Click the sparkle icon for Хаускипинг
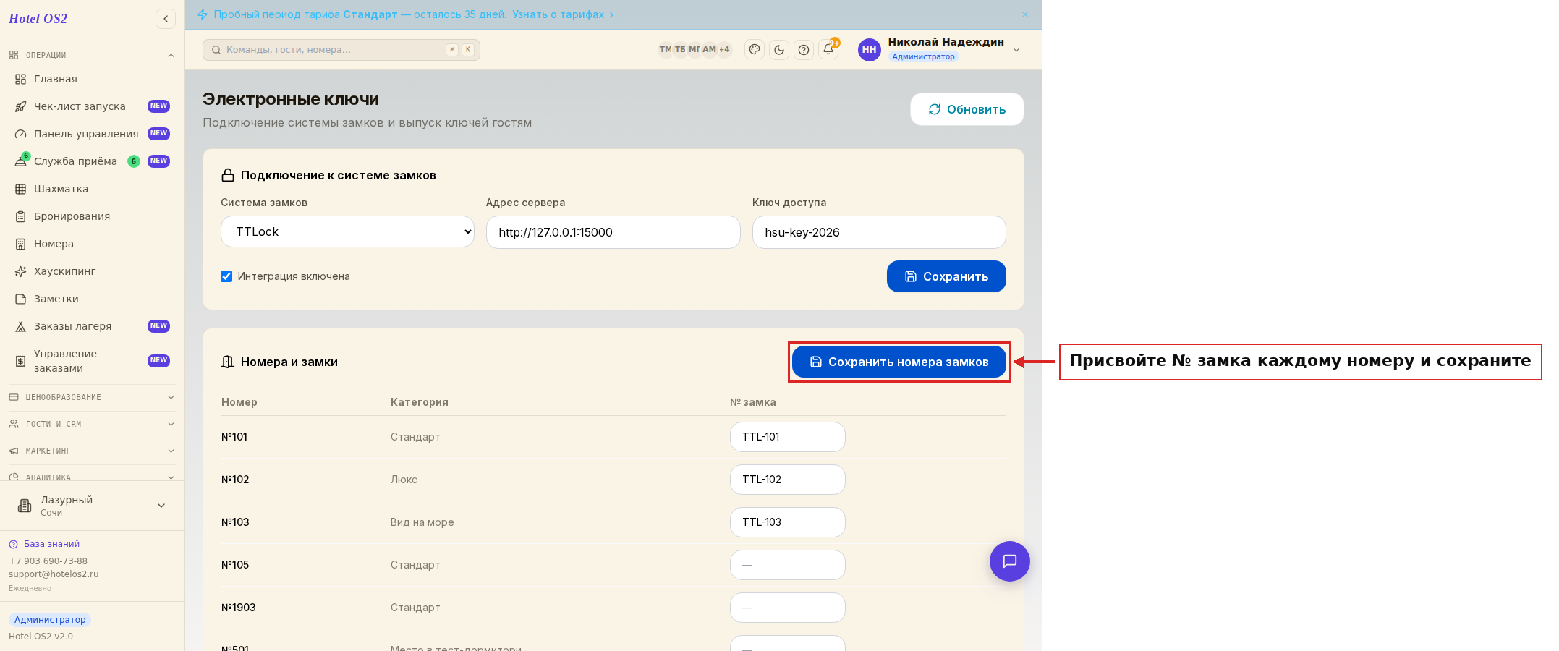The height and width of the screenshot is (651, 1559). click(x=21, y=271)
